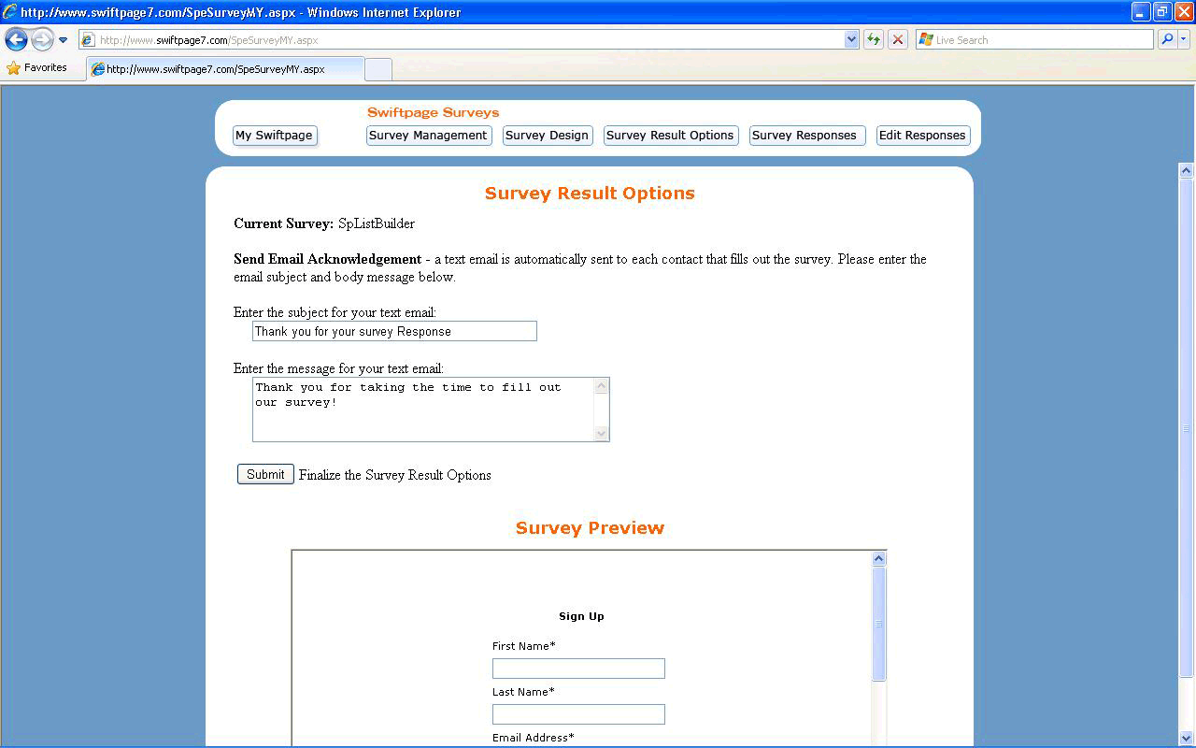Image resolution: width=1196 pixels, height=748 pixels.
Task: Click the Survey Preview scrollbar thumb
Action: (x=878, y=624)
